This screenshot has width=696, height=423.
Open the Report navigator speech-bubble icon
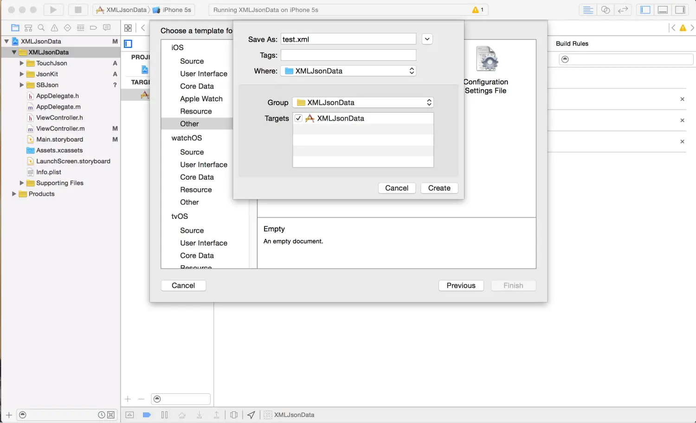point(107,28)
